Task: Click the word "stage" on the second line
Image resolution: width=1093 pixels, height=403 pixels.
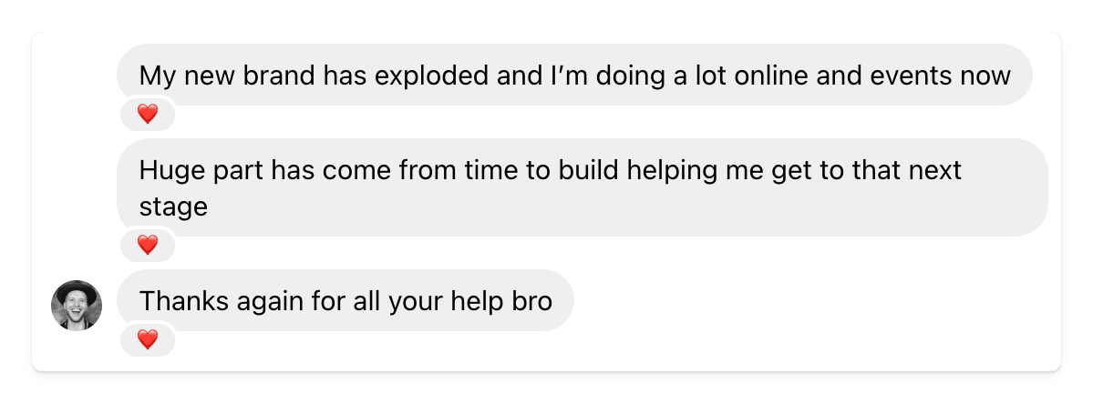Action: [173, 207]
